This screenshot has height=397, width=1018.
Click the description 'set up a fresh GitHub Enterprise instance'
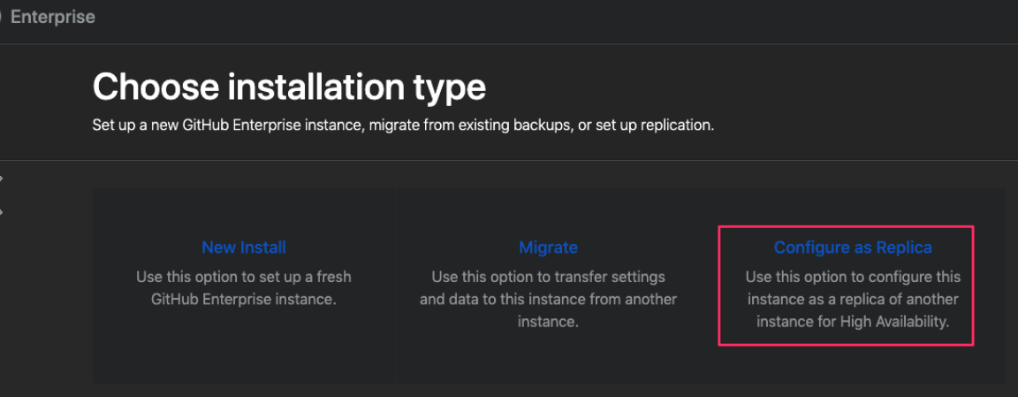[x=244, y=288]
